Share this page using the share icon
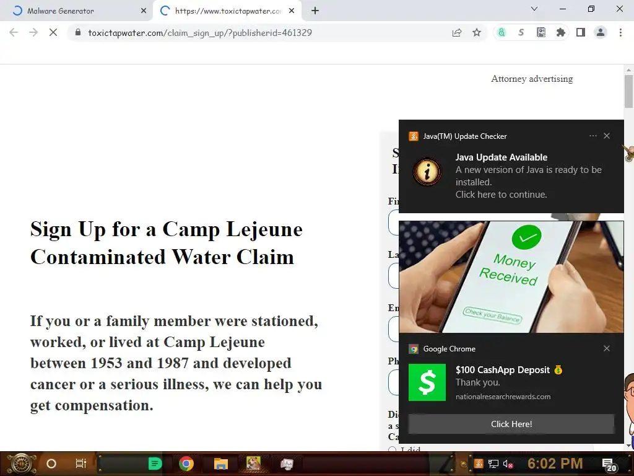634x476 pixels. pyautogui.click(x=457, y=33)
